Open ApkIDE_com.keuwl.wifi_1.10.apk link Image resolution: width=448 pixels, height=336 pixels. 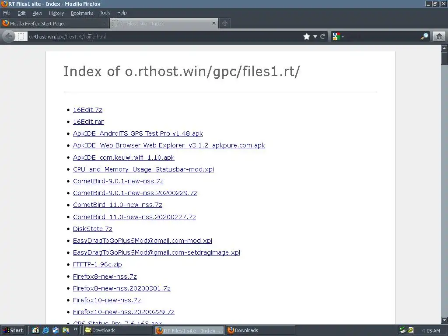tap(124, 157)
